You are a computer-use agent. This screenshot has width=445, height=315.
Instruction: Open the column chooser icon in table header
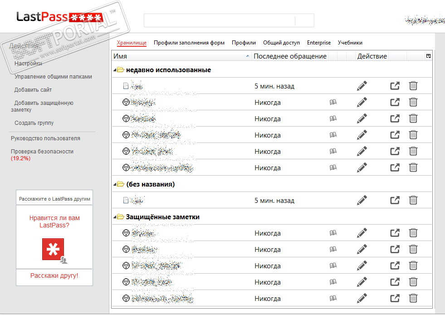(x=429, y=56)
